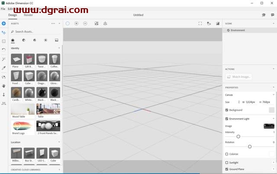Click the Match Image button
Image resolution: width=277 pixels, height=174 pixels.
238,77
